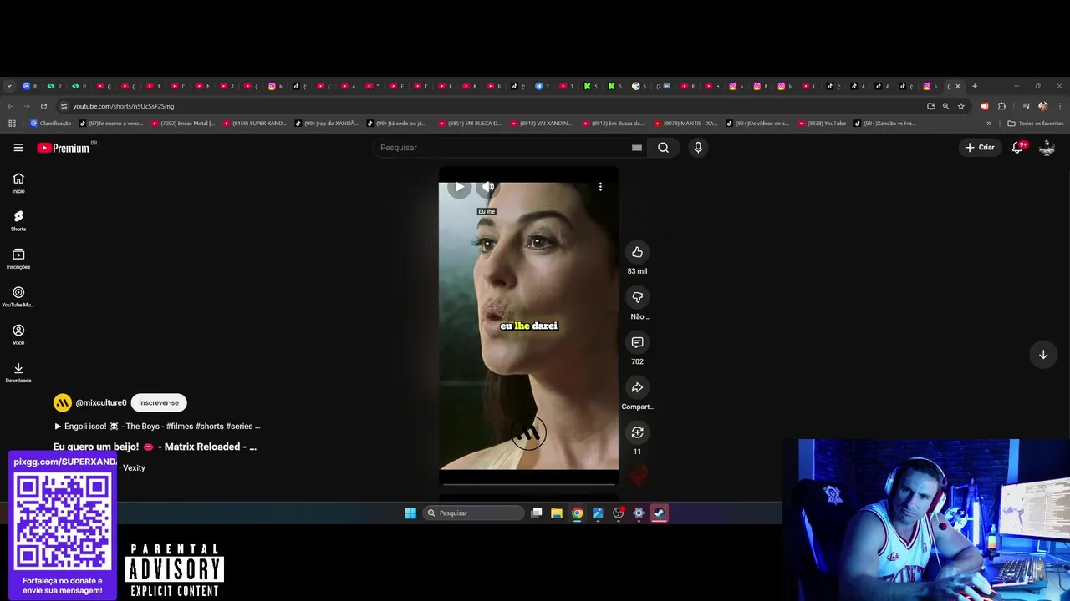Go to next short with down arrow
Viewport: 1070px width, 601px height.
coord(1043,355)
